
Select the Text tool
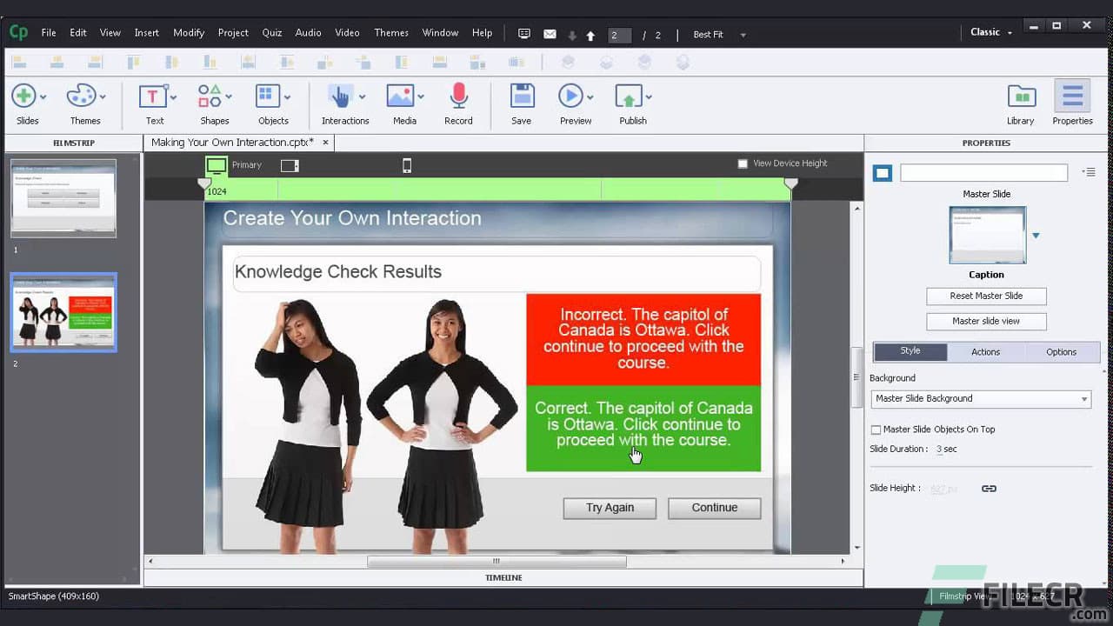tap(153, 98)
